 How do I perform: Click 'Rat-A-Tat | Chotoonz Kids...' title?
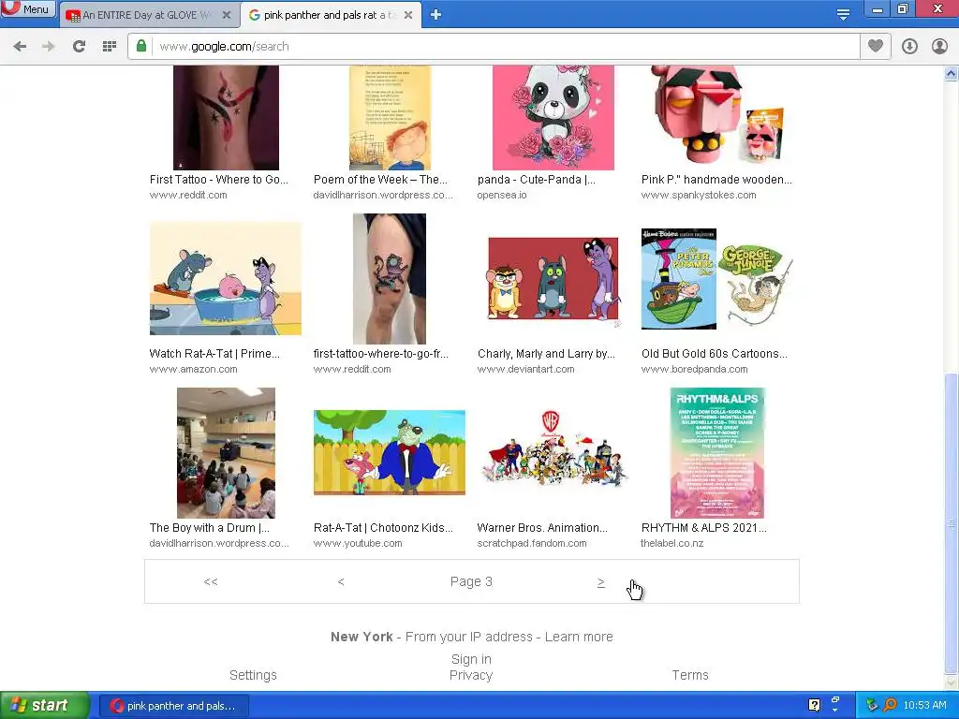(383, 528)
